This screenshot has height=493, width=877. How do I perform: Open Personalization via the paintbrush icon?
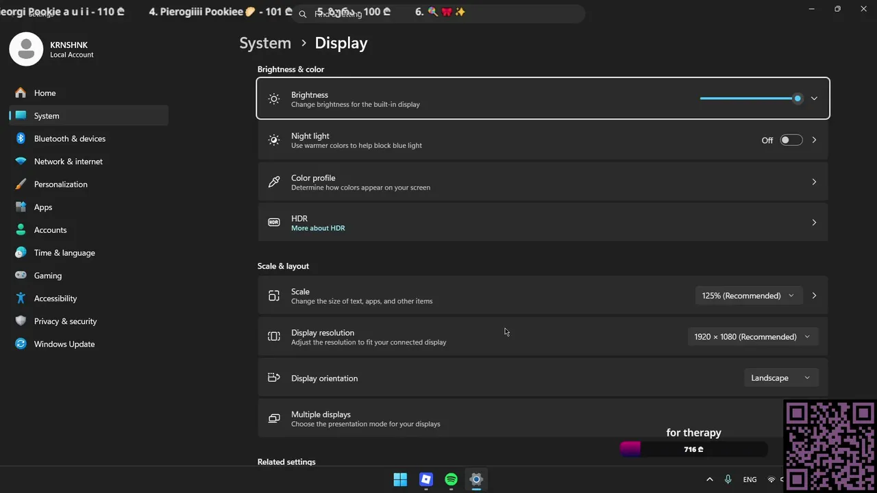click(21, 184)
